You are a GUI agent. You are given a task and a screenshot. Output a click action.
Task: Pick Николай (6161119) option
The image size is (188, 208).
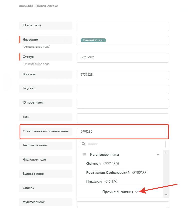102,181
